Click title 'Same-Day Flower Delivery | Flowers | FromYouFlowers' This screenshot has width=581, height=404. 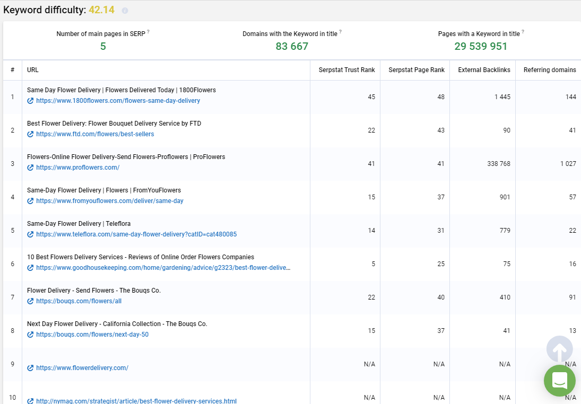click(104, 190)
